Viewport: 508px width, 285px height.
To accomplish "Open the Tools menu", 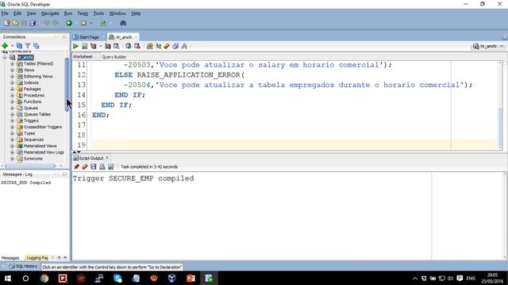I will click(x=98, y=13).
